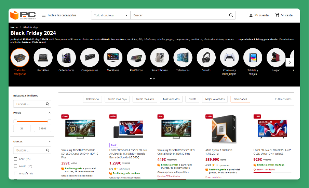Check the Acer brand checkbox
The height and width of the screenshot is (188, 309).
tap(15, 159)
